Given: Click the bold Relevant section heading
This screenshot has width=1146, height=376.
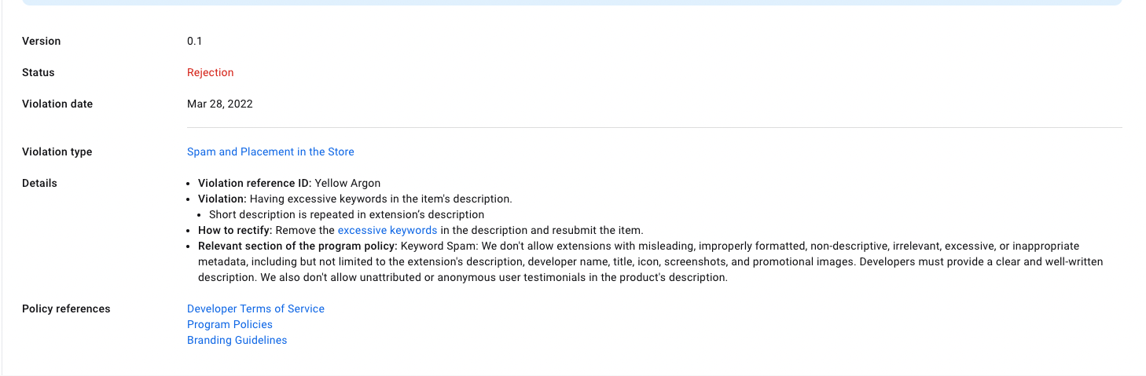Looking at the screenshot, I should coord(297,246).
